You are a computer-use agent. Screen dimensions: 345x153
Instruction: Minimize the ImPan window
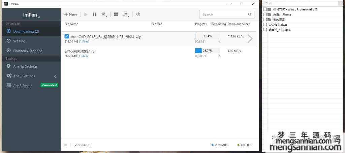(x=230, y=4)
